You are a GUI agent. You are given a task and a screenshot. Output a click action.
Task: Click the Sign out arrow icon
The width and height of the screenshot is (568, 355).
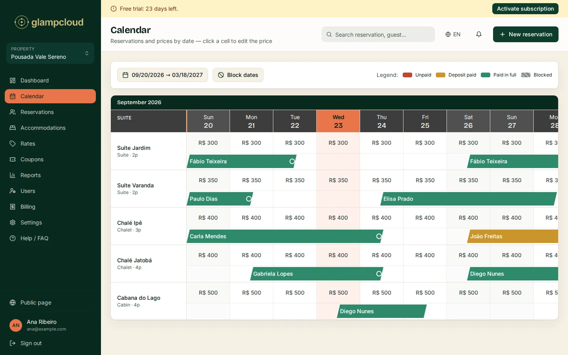point(13,343)
